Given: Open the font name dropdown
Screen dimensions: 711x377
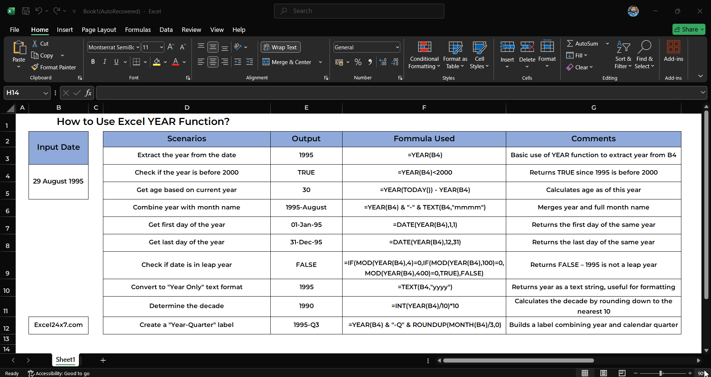Looking at the screenshot, I should (138, 47).
